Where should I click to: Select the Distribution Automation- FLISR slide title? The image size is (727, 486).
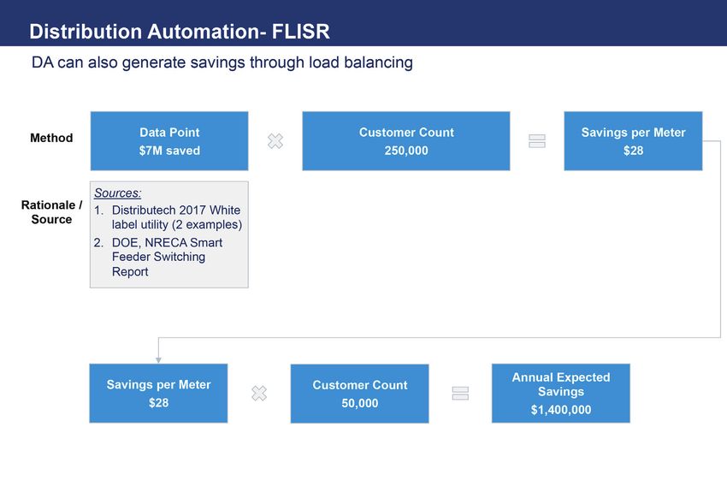(180, 33)
